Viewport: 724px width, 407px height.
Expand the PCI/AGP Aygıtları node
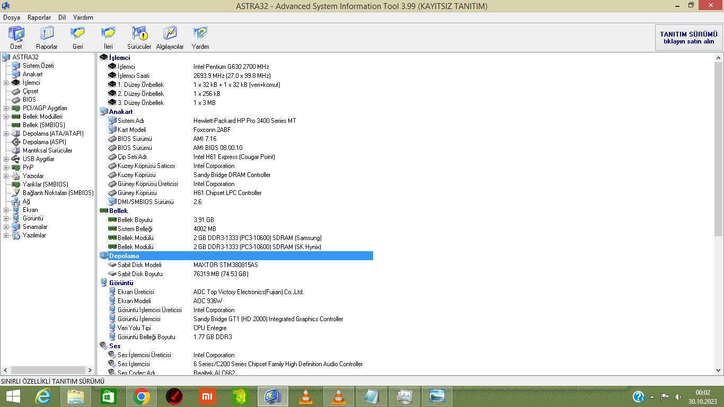[6, 108]
